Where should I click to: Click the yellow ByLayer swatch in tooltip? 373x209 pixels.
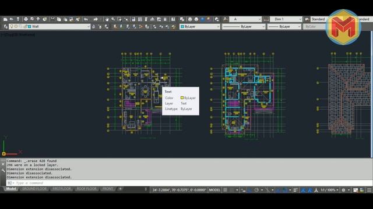coord(182,98)
